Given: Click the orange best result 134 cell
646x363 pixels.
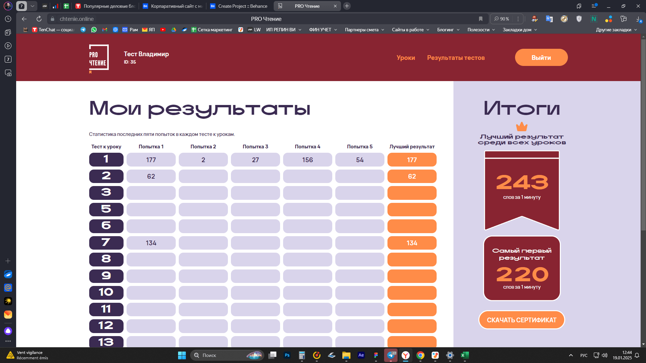Looking at the screenshot, I should pyautogui.click(x=412, y=243).
